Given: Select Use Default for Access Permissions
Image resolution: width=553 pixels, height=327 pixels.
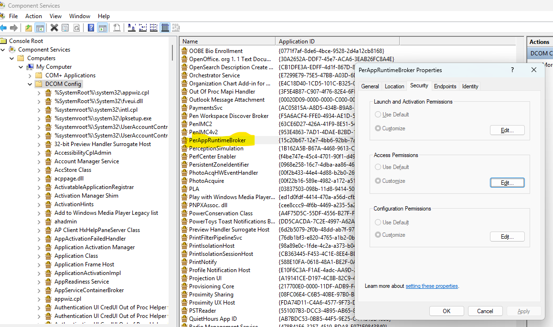Looking at the screenshot, I should click(x=378, y=167).
